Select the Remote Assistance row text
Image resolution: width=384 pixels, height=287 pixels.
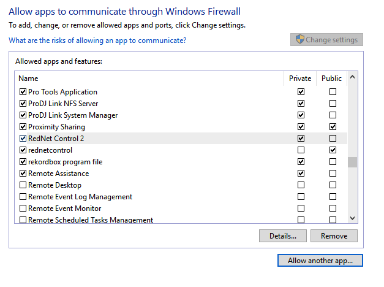point(59,174)
